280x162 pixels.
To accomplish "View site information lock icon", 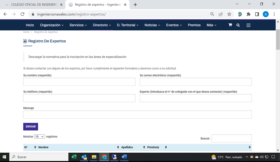I will coord(33,14).
